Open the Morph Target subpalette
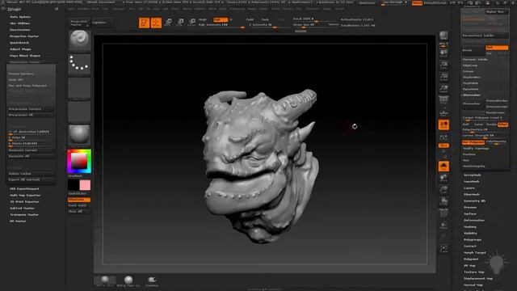Image resolution: width=517 pixels, height=291 pixels. 475,253
